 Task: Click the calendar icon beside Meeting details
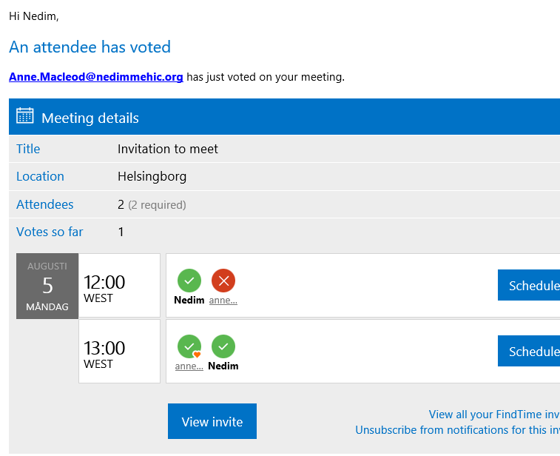click(x=25, y=116)
